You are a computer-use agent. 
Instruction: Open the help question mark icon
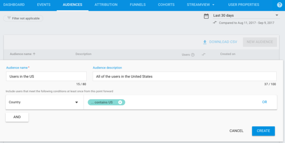pos(279,5)
